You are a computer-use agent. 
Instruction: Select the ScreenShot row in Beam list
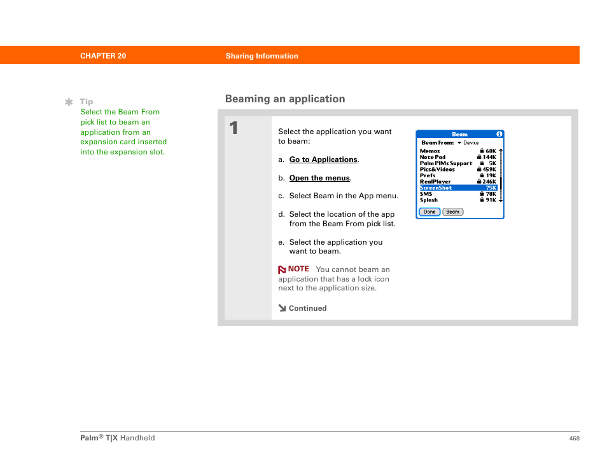click(458, 188)
